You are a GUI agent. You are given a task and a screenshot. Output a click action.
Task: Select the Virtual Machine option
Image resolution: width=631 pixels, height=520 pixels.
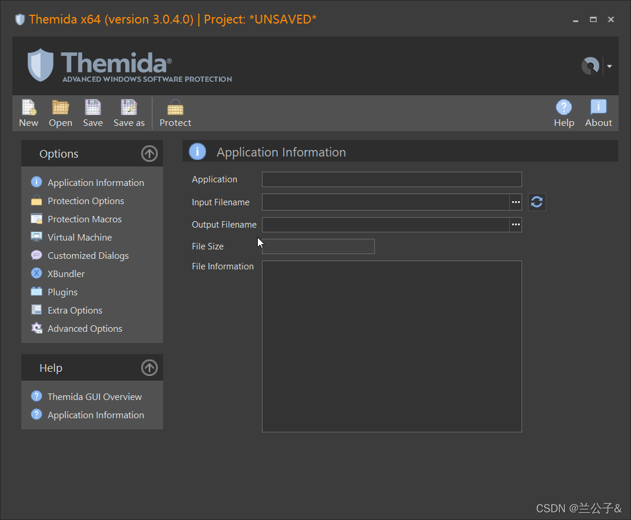[x=72, y=237]
